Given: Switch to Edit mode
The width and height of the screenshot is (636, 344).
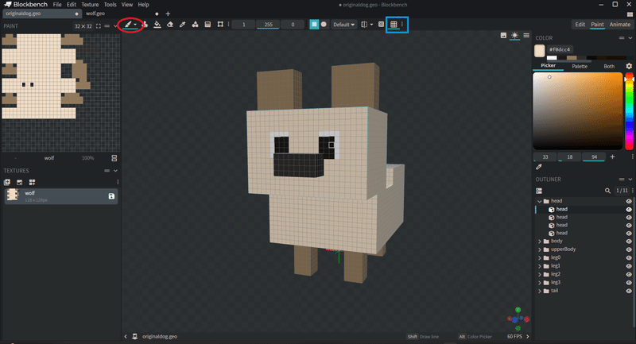Looking at the screenshot, I should pos(580,25).
